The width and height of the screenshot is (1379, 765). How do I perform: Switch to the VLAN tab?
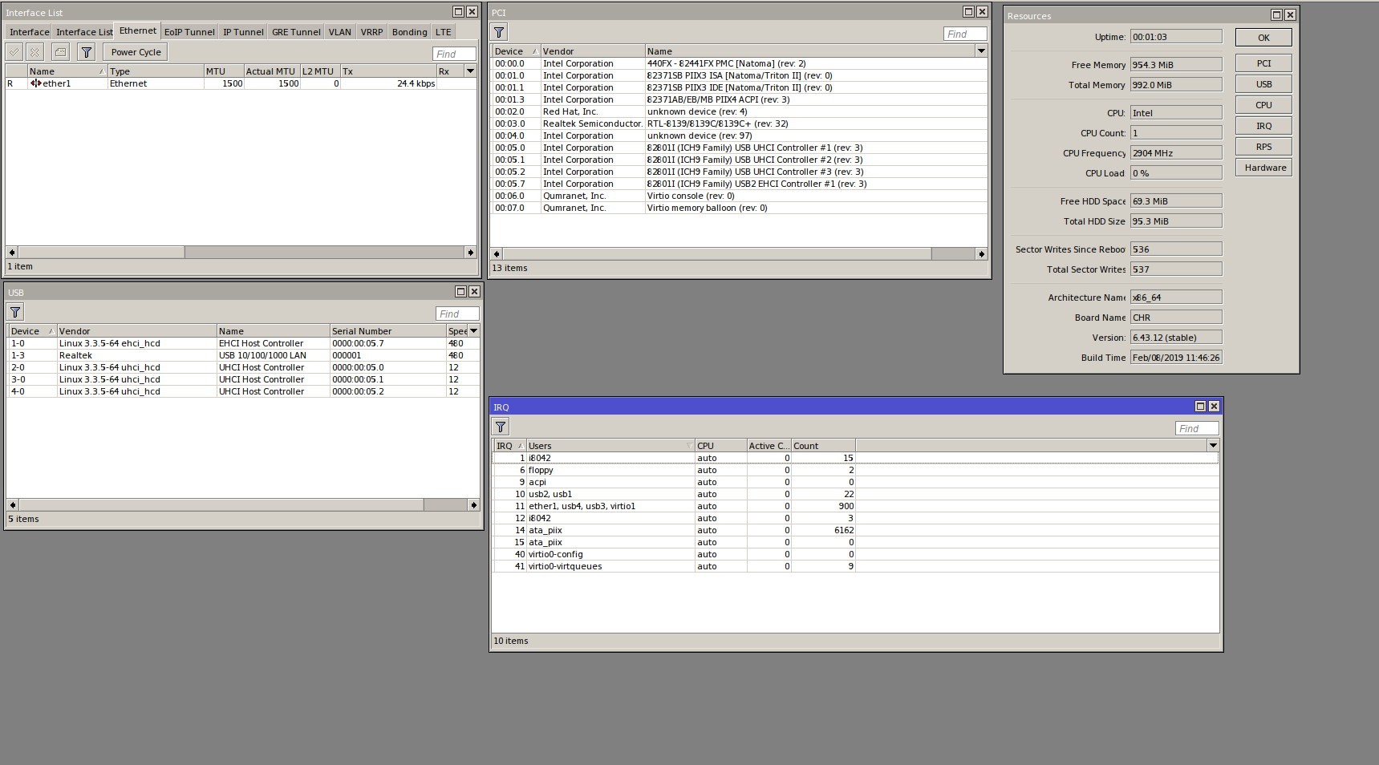[339, 32]
